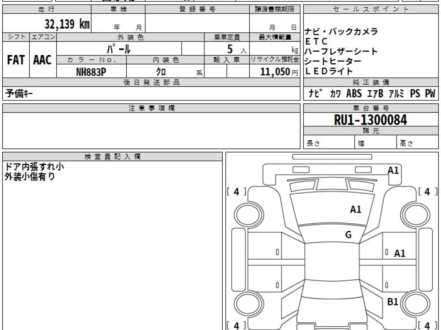Select the 走行 column header
The image size is (441, 330).
click(x=47, y=10)
